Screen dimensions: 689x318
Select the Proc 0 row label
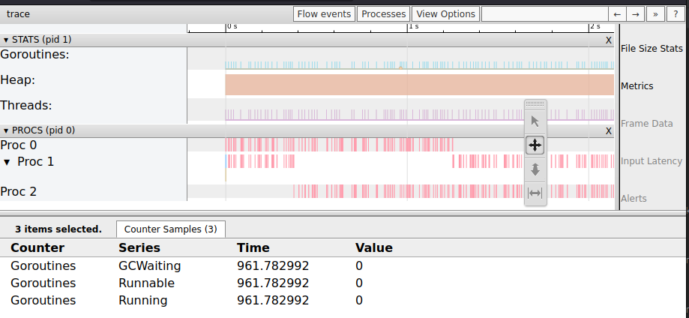pyautogui.click(x=19, y=145)
